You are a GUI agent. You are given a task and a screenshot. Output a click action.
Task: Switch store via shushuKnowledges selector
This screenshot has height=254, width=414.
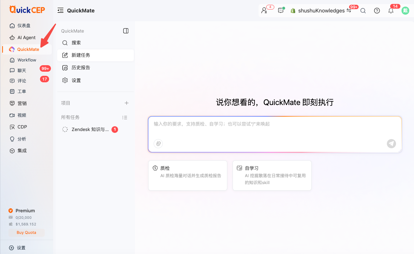coord(321,11)
